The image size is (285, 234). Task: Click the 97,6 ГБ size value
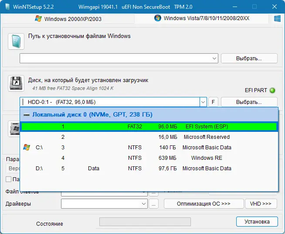pos(168,169)
